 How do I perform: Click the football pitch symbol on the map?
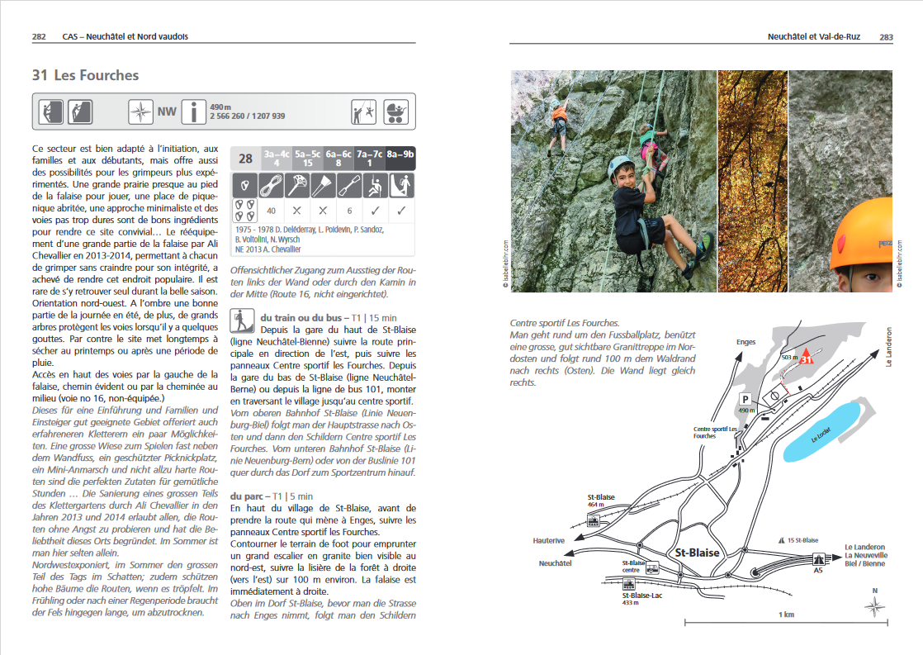(774, 395)
